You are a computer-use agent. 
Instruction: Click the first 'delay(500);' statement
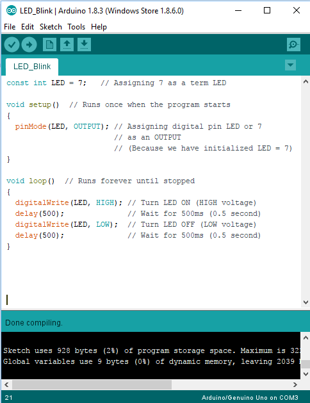point(40,214)
